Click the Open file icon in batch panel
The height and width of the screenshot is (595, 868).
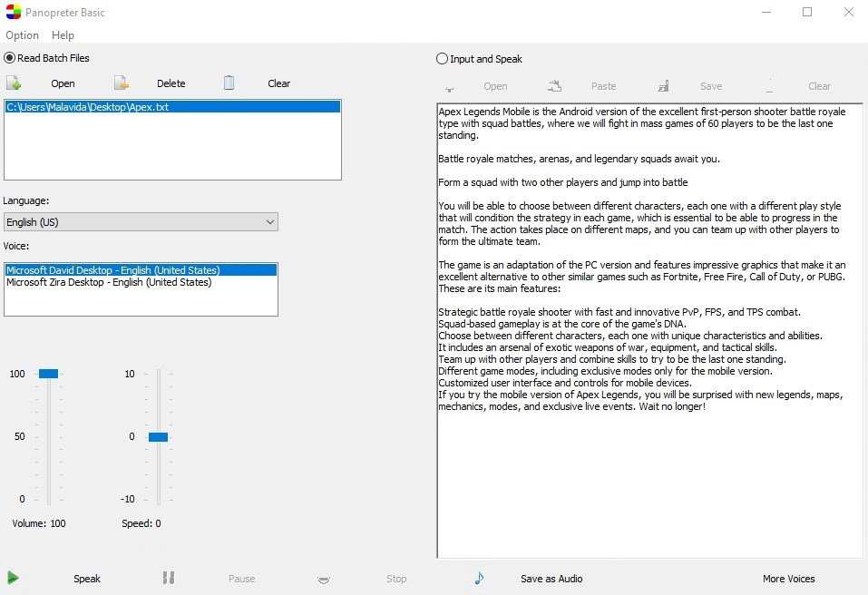[x=14, y=83]
